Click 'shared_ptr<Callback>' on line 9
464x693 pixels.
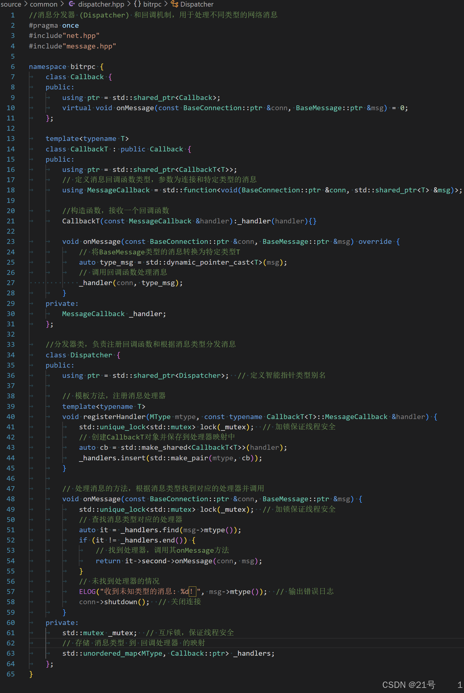(175, 98)
